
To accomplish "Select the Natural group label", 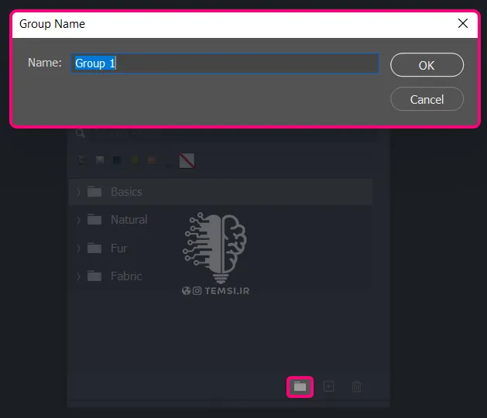I will (x=129, y=220).
